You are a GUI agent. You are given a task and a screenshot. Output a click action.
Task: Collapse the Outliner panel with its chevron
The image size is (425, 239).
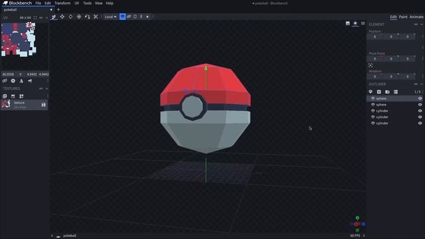point(422,84)
